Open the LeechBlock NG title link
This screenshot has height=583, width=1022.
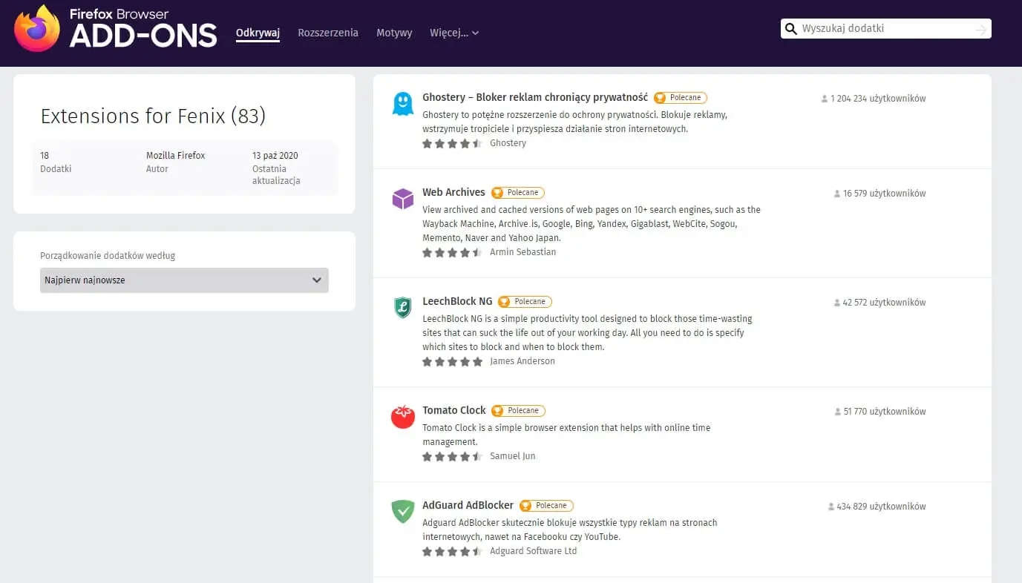click(x=457, y=301)
